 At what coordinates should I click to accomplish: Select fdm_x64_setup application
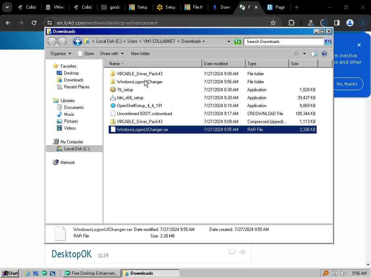click(x=212, y=98)
